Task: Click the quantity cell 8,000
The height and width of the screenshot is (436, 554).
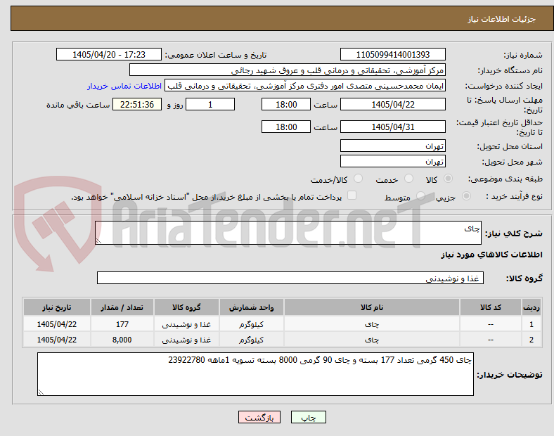Action: tap(122, 340)
